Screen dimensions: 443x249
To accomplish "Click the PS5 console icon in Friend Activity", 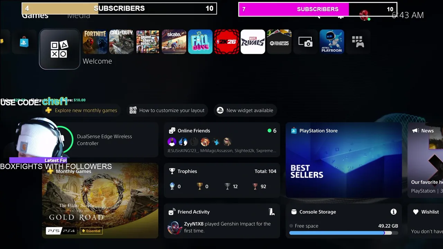I will coord(272,212).
